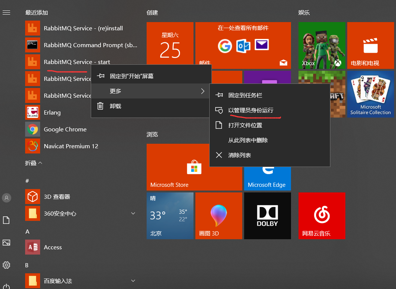Open the 电影和电视 tile
The image size is (396, 289).
coord(370,45)
